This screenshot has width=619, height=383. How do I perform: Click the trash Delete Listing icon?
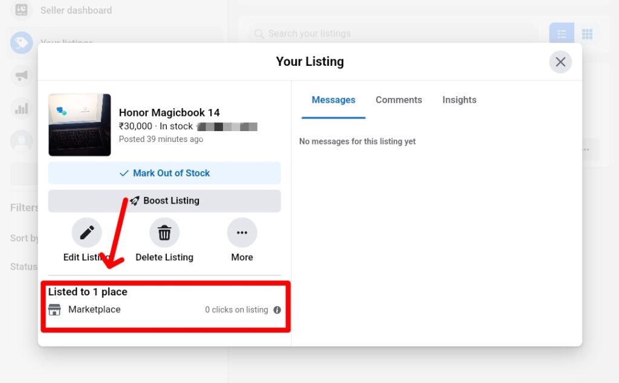pos(164,233)
